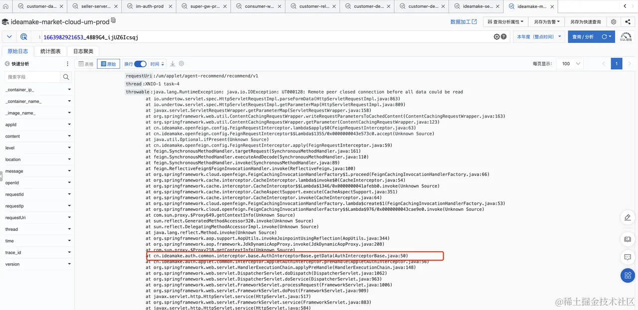Expand the query box chevron
Image resolution: width=638 pixels, height=310 pixels.
(x=9, y=37)
